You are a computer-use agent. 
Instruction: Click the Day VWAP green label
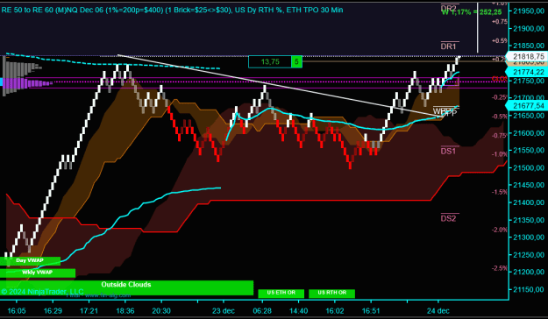click(x=30, y=260)
